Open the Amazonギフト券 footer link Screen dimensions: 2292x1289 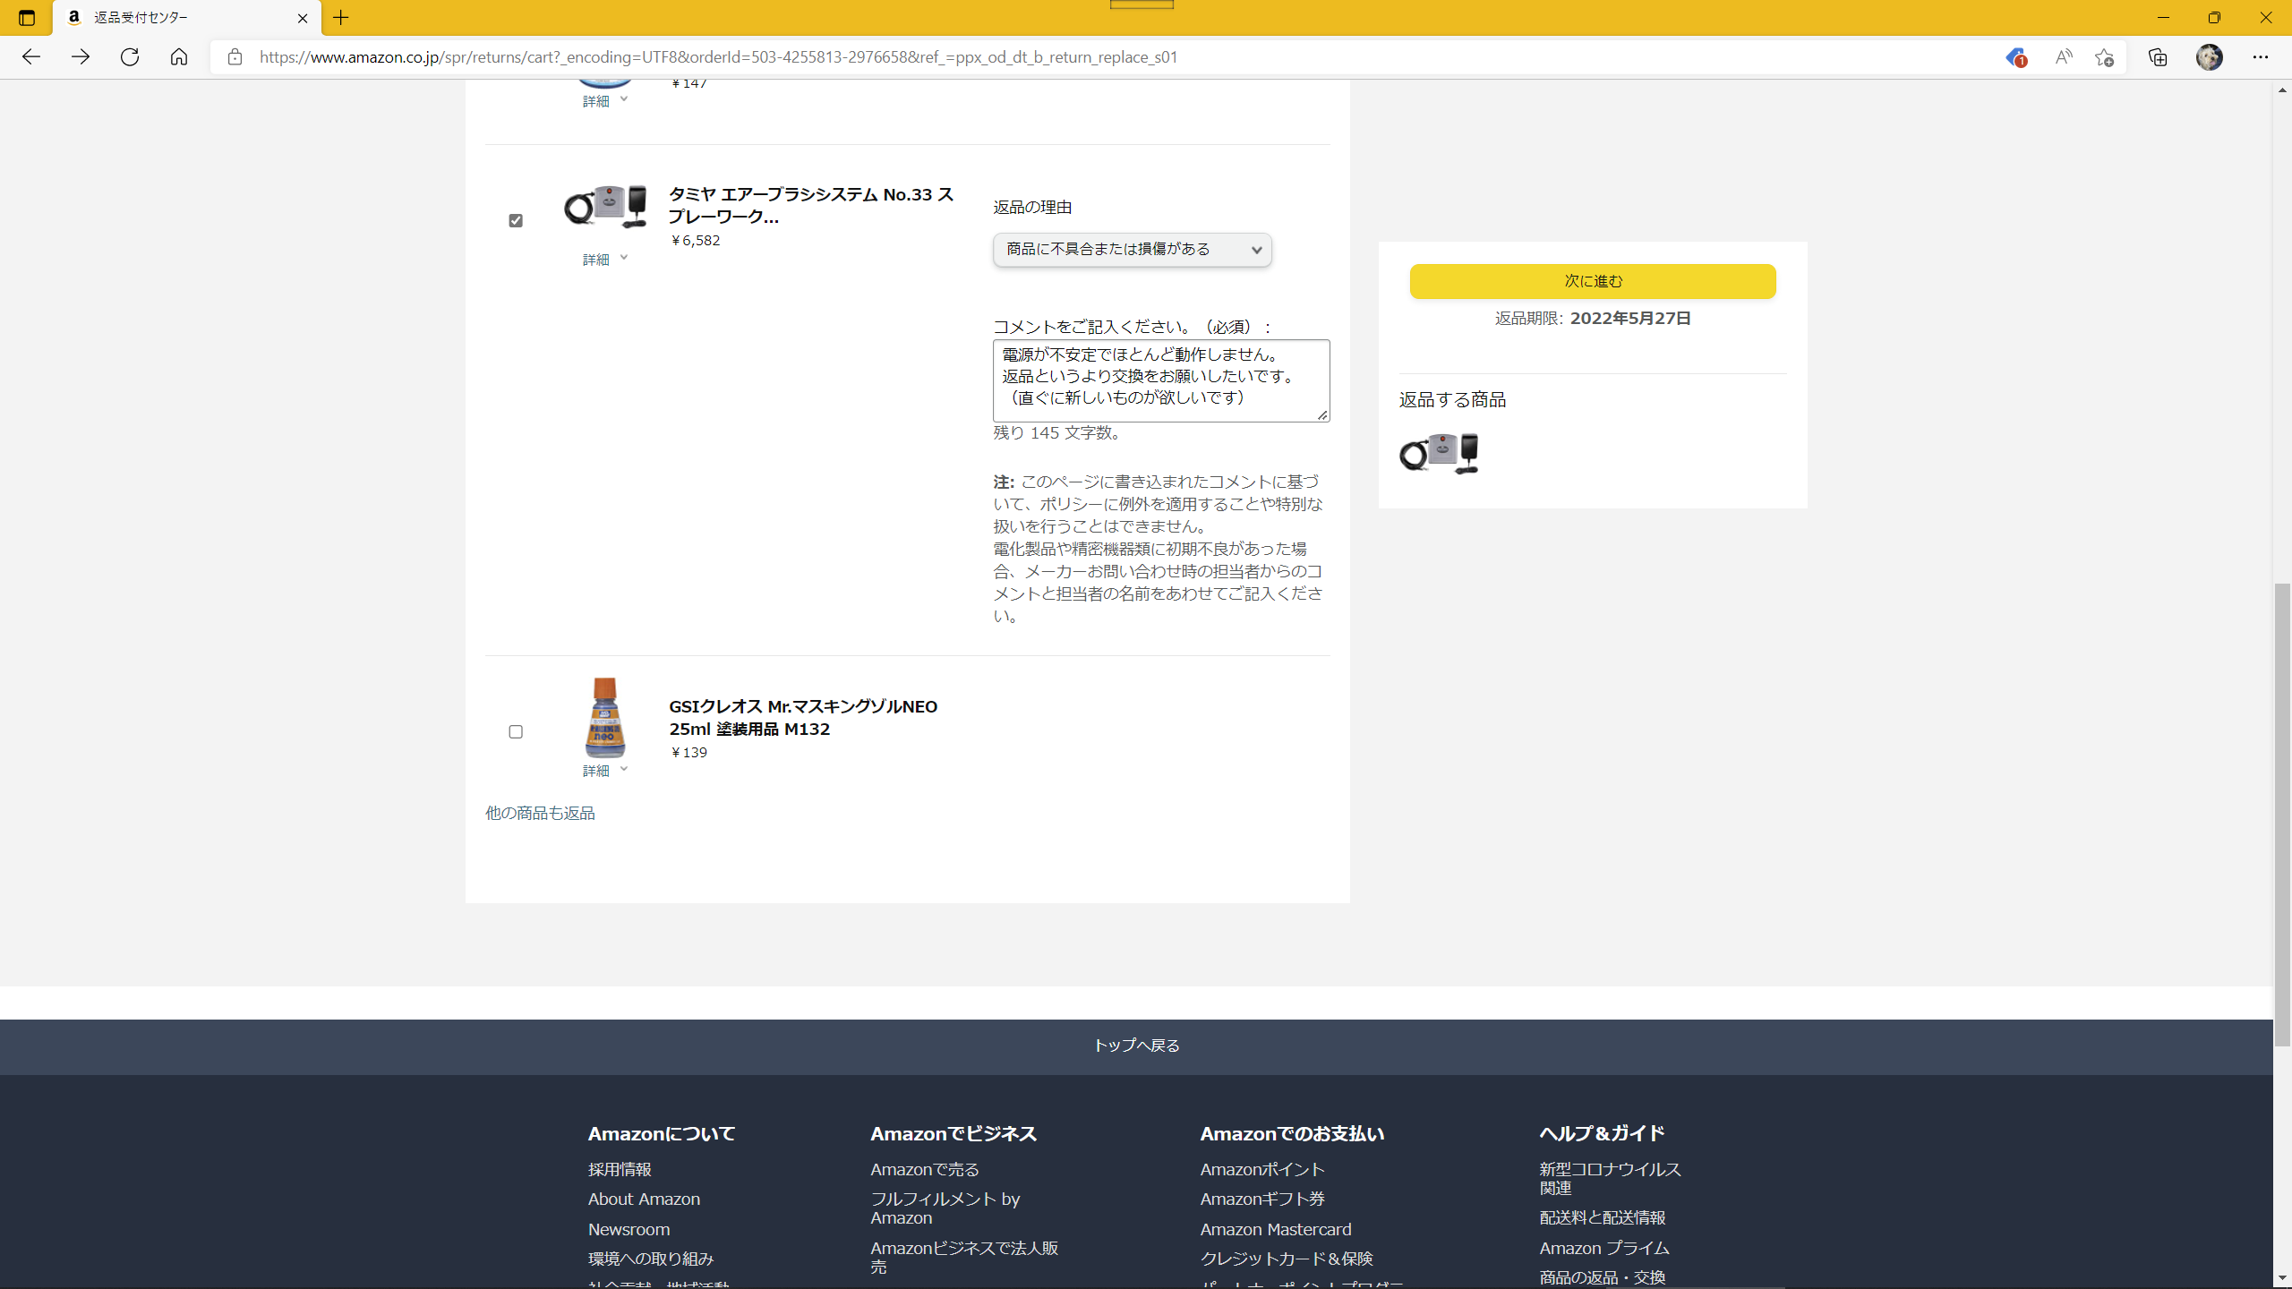click(1262, 1199)
